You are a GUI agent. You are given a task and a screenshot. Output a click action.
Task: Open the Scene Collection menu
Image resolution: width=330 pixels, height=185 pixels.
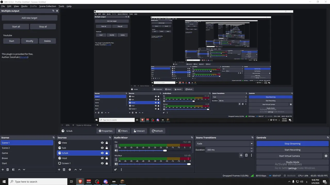pos(47,6)
